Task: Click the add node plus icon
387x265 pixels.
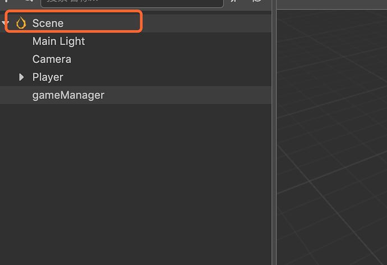Action: pos(8,1)
